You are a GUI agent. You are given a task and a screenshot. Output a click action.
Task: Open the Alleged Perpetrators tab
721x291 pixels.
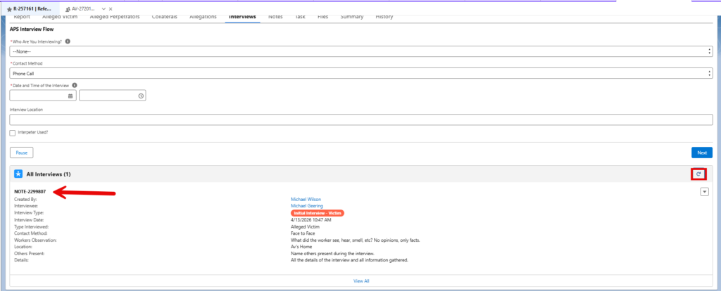(115, 17)
